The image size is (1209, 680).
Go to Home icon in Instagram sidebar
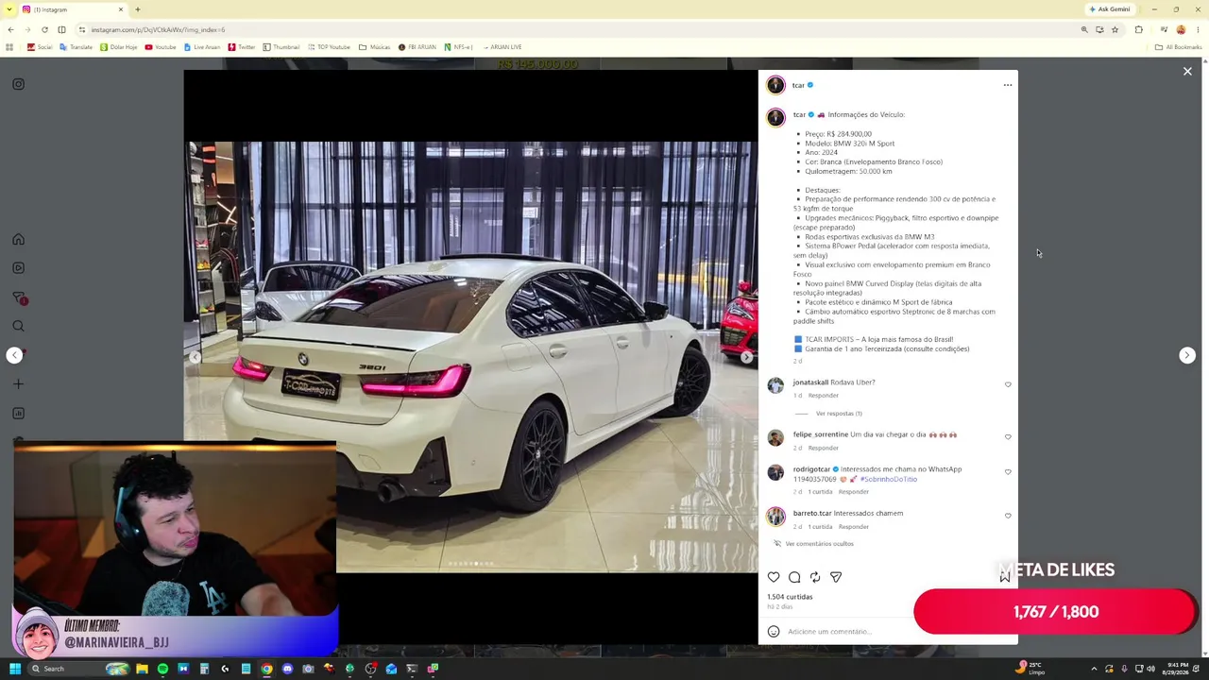point(18,239)
